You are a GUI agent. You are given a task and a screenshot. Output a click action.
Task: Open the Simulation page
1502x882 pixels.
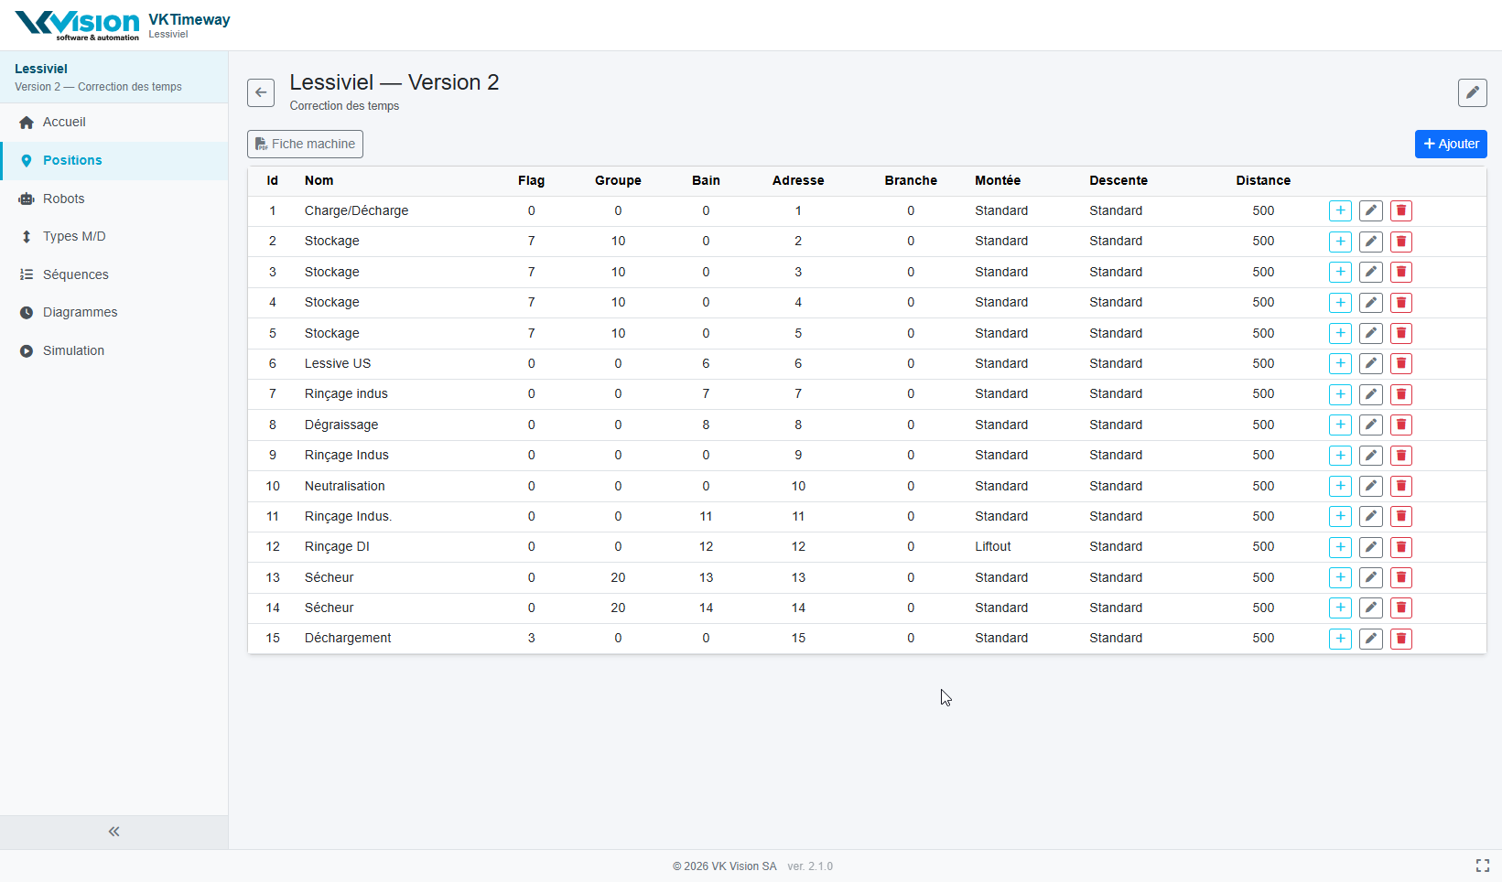pyautogui.click(x=73, y=351)
